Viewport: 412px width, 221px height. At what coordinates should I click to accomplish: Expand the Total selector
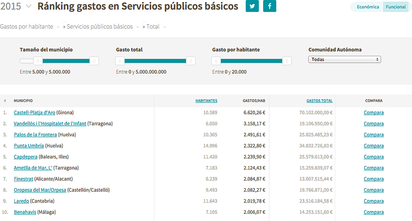pos(156,27)
